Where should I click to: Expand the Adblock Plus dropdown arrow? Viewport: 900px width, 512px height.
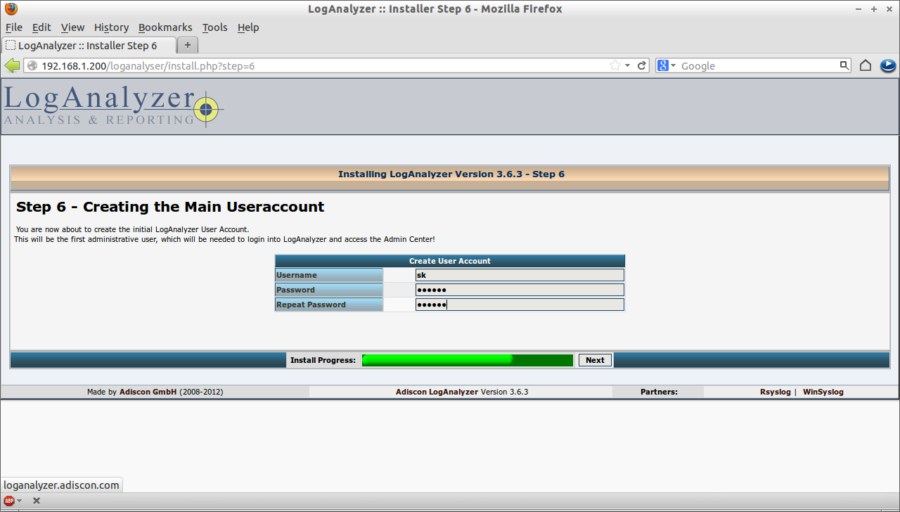click(x=20, y=501)
